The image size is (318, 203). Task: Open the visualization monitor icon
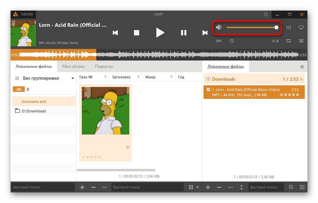tap(301, 27)
